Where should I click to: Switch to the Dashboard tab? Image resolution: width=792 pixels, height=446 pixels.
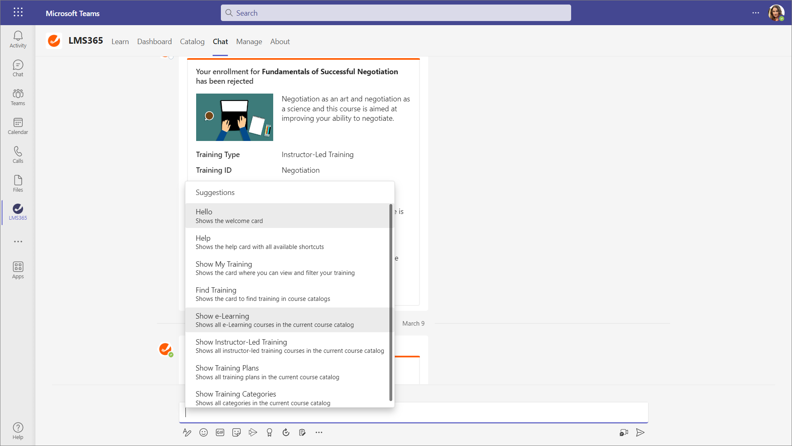click(154, 42)
